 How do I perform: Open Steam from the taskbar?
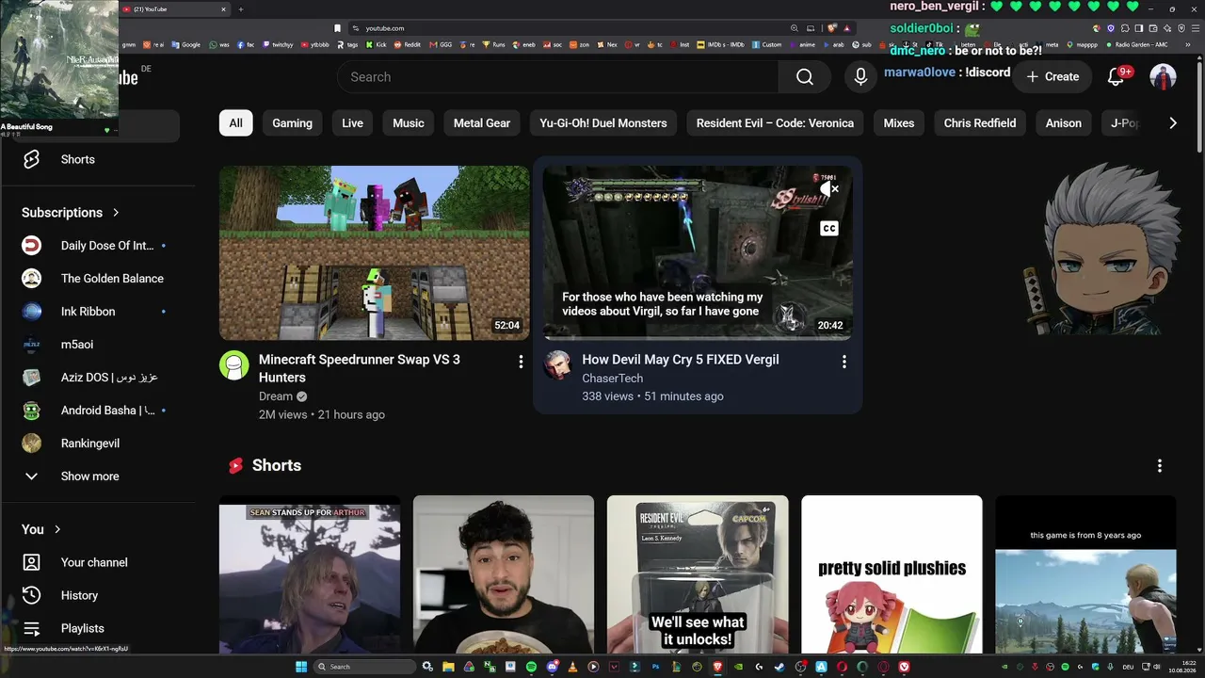(779, 667)
